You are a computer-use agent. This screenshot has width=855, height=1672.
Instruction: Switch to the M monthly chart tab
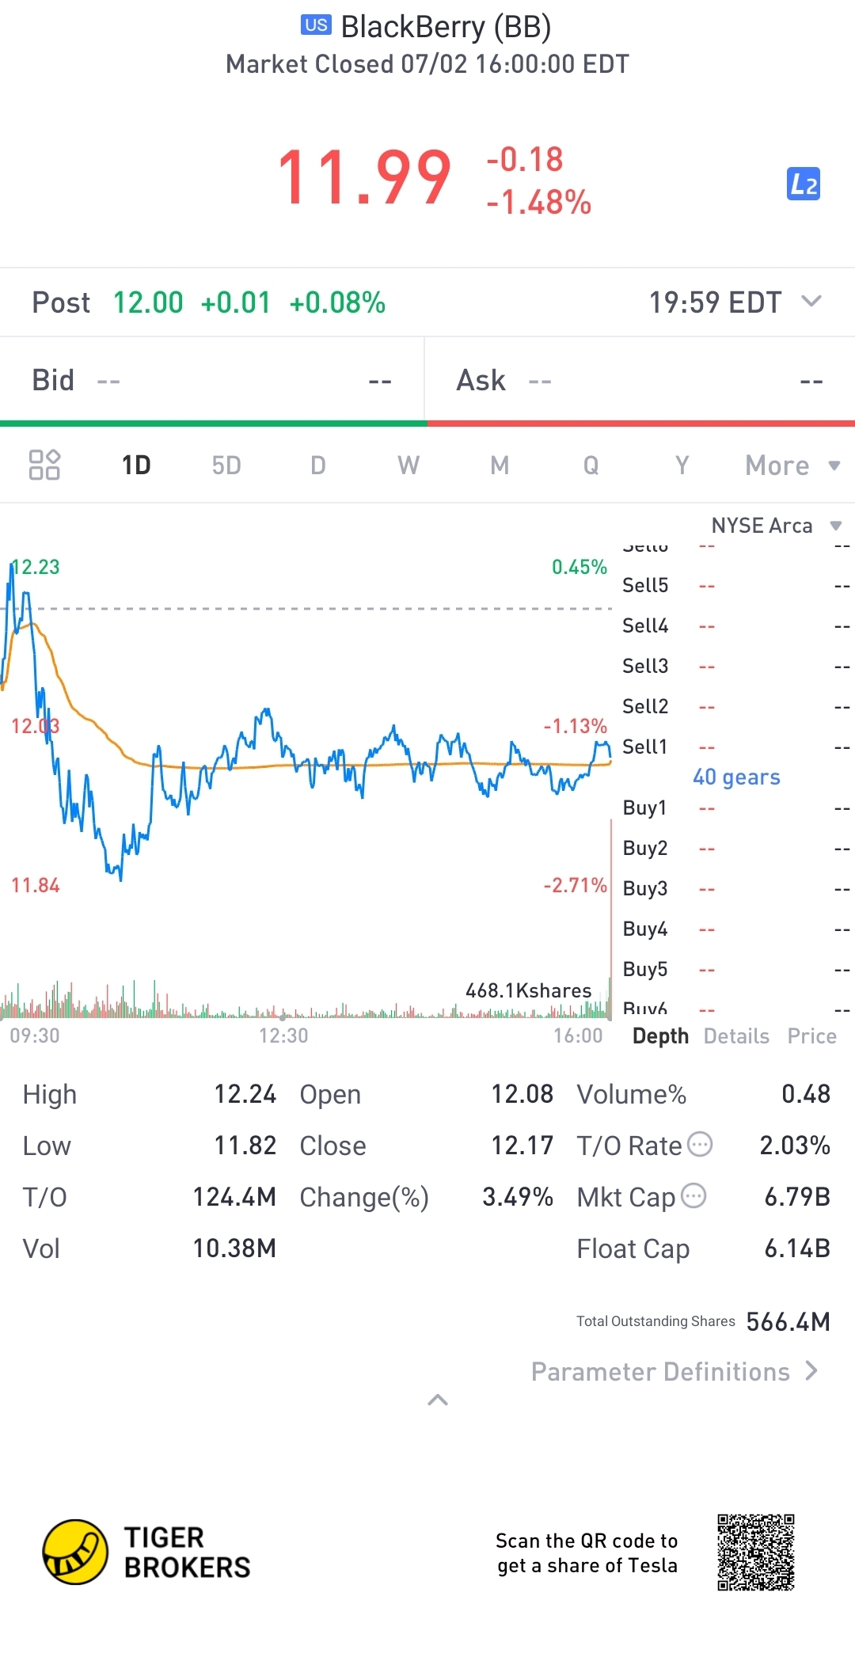click(x=500, y=465)
